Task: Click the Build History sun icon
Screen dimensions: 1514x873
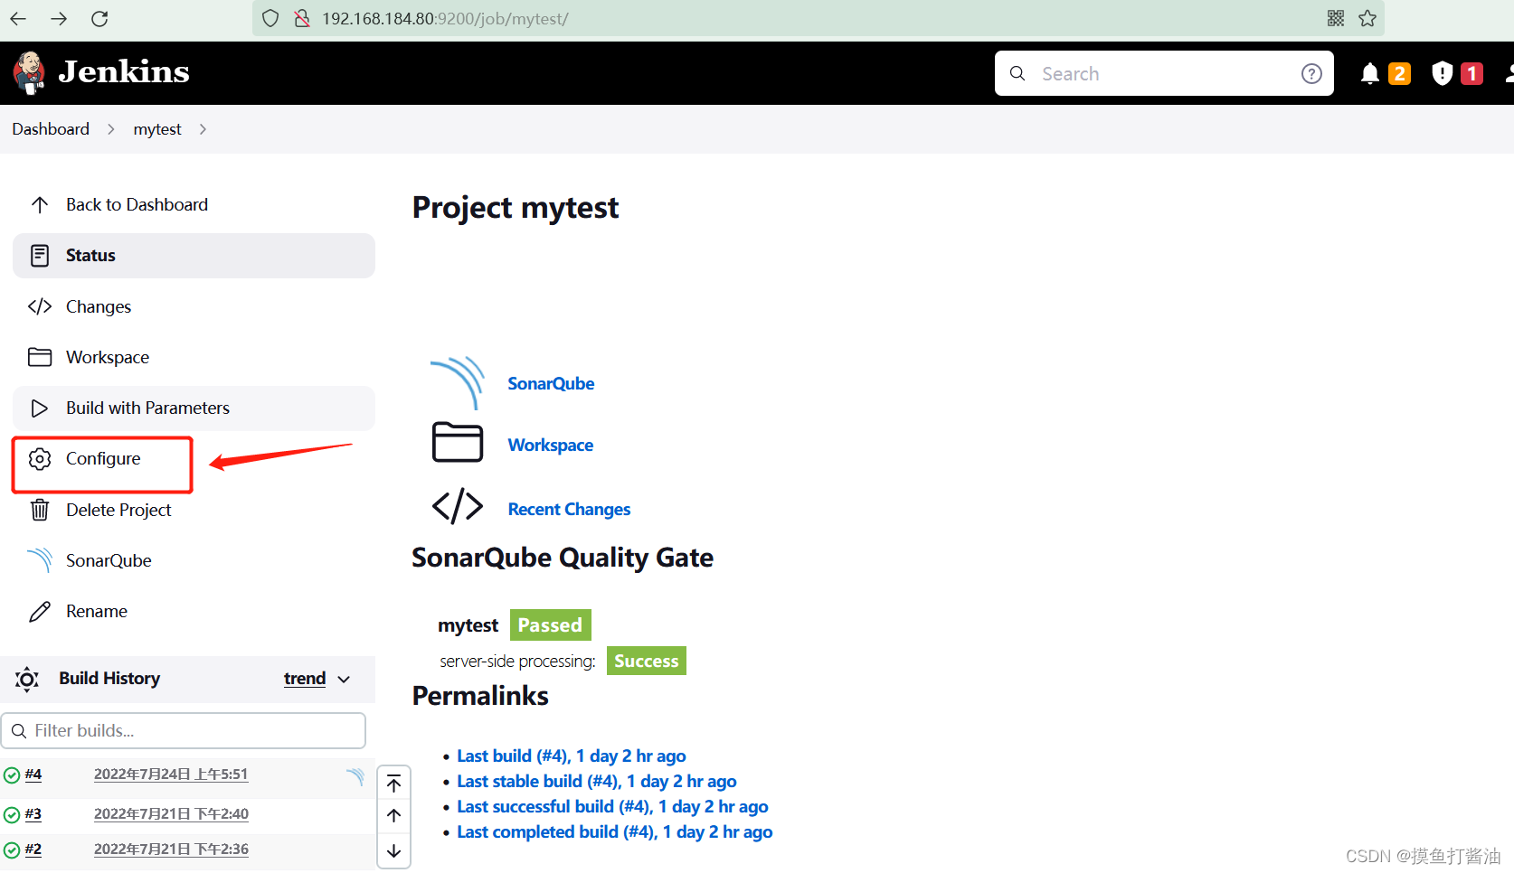Action: coord(27,679)
